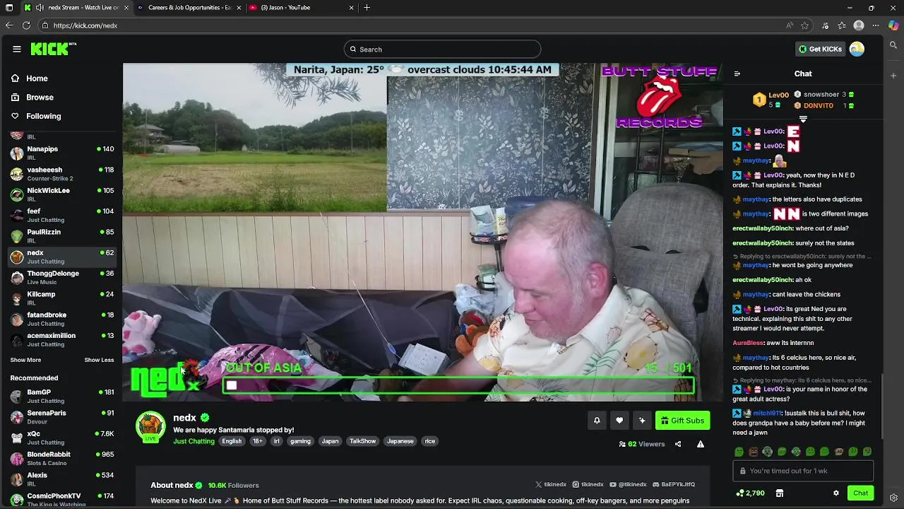
Task: Open PaulRizzin channel from sidebar
Action: click(61, 236)
